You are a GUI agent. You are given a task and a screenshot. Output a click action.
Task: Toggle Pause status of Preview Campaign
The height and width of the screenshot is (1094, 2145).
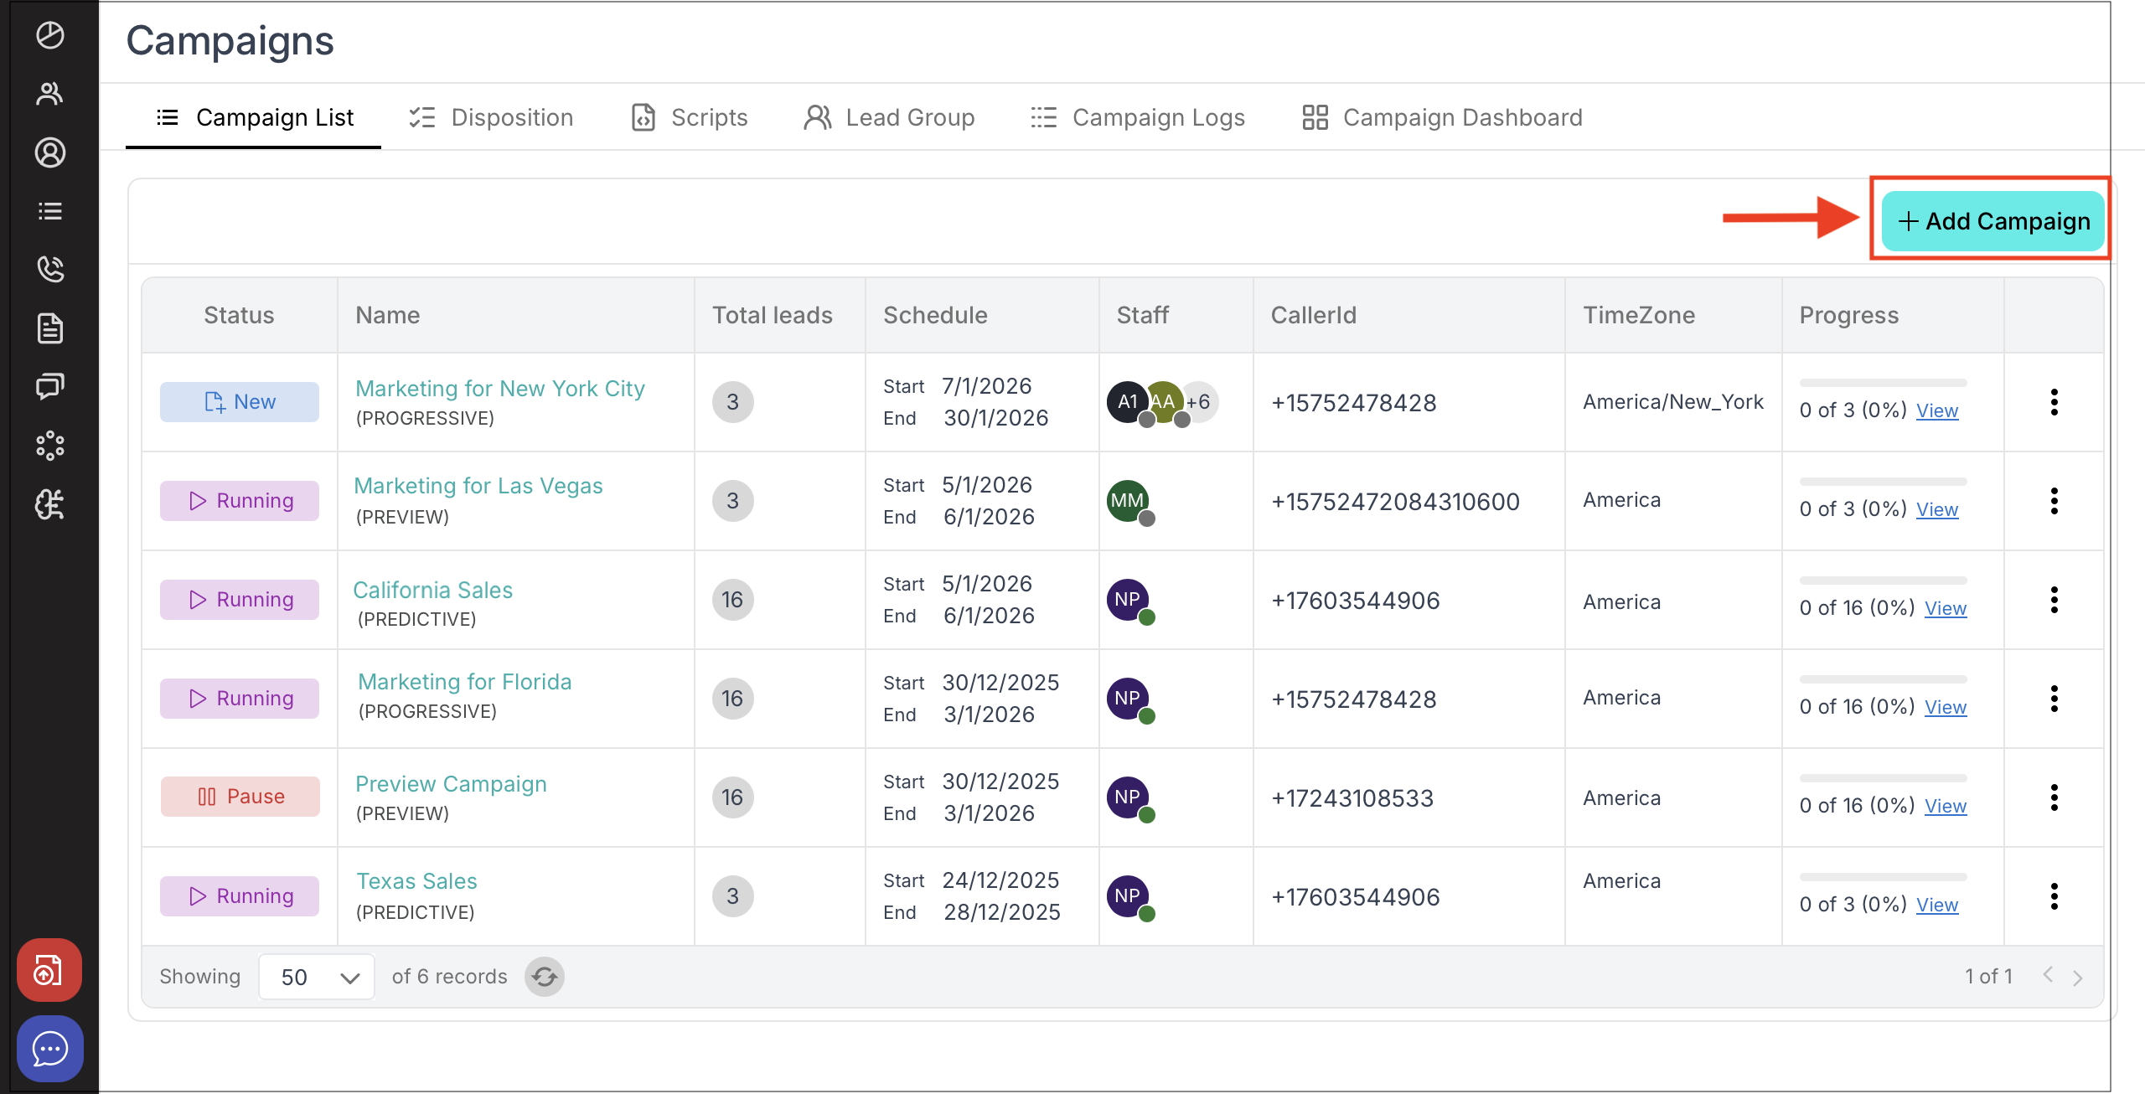[240, 797]
